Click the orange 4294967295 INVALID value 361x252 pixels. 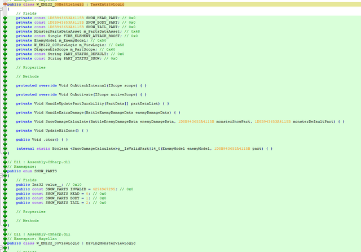coord(104,189)
